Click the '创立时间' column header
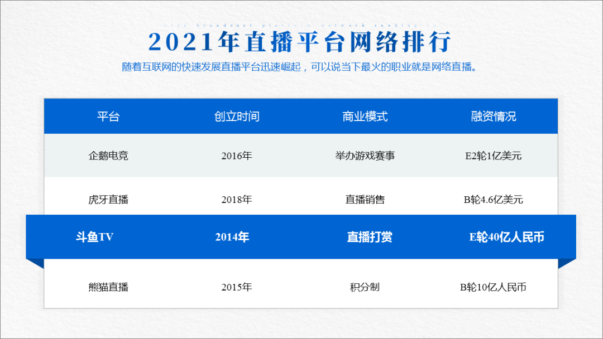Image resolution: width=603 pixels, height=339 pixels. [237, 117]
